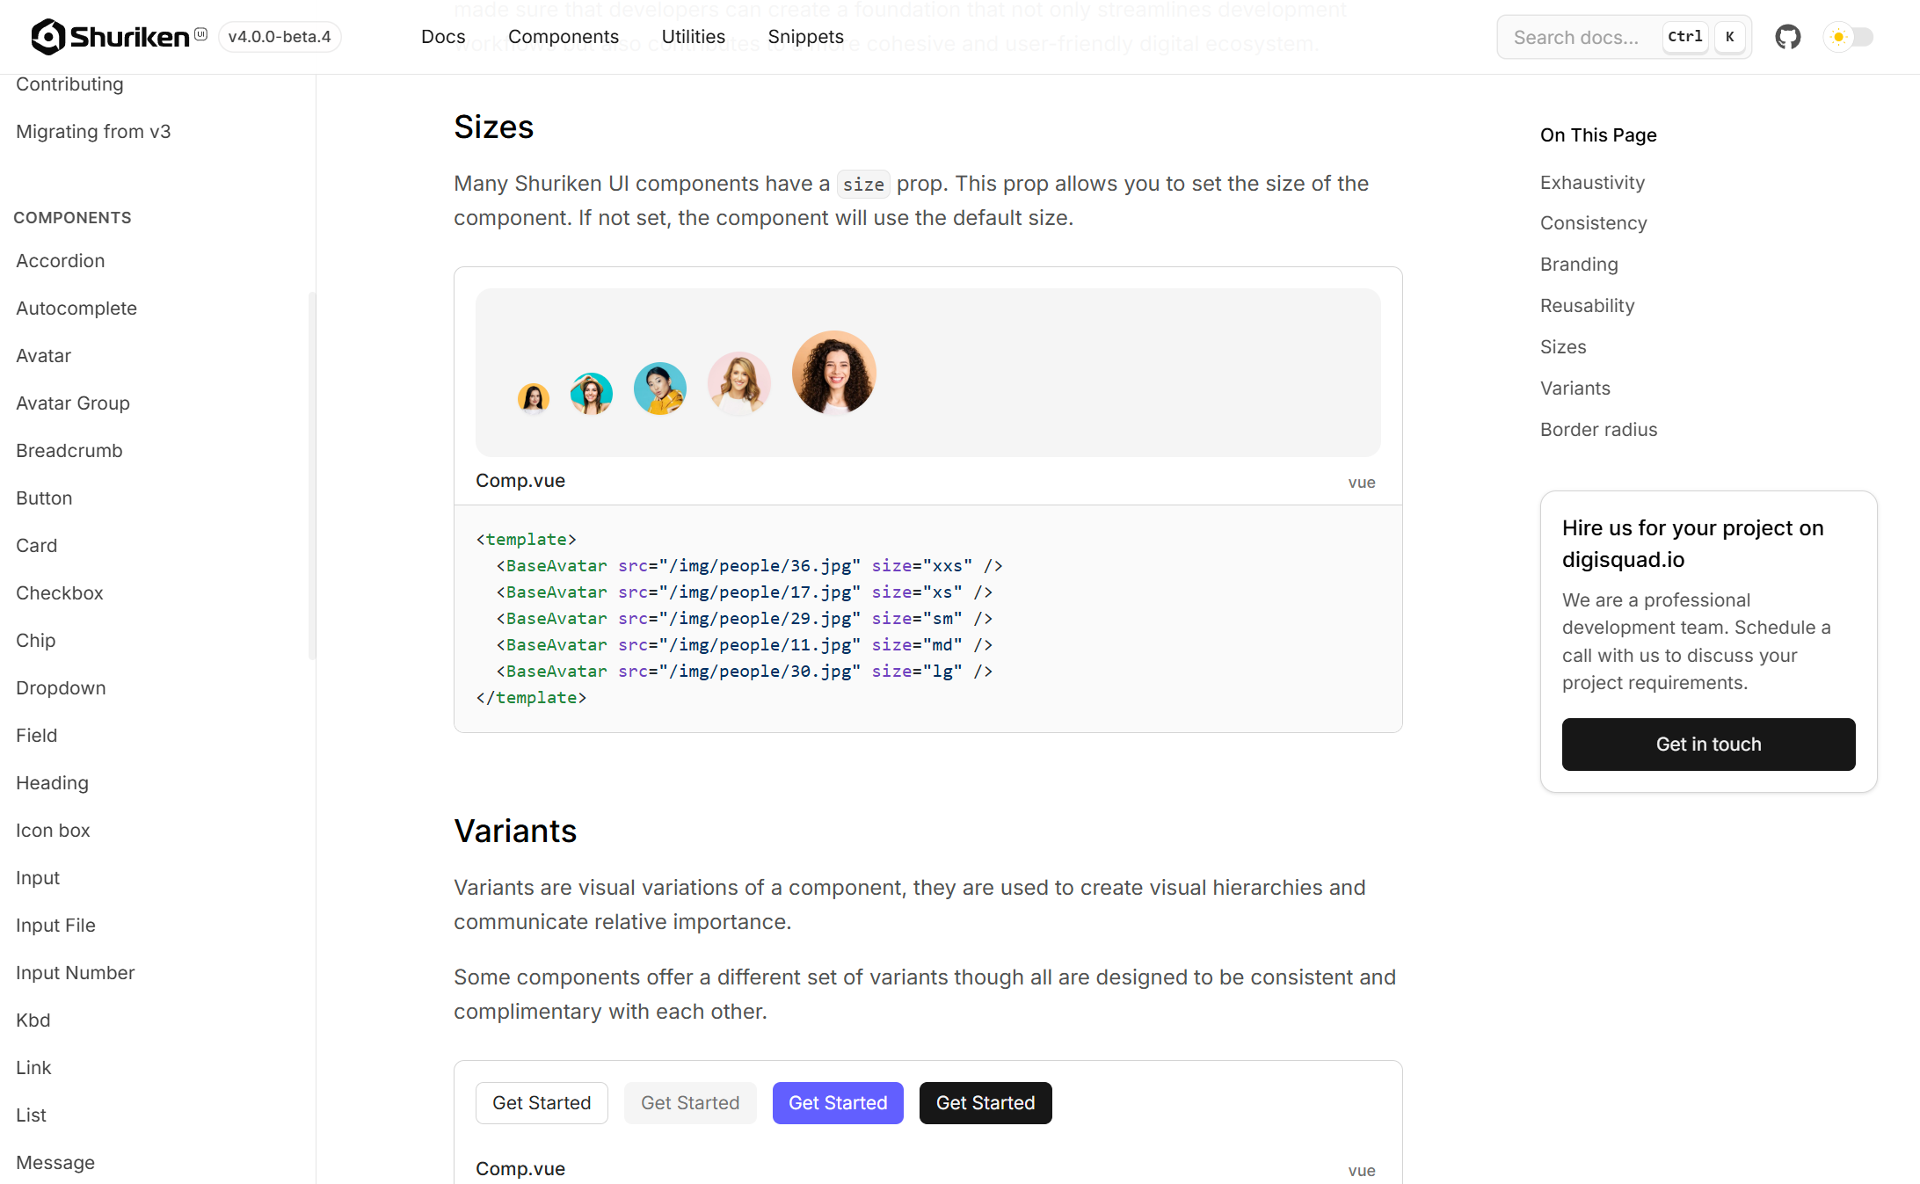Click the Variants section heading
Viewport: 1920px width, 1184px height.
tap(515, 832)
